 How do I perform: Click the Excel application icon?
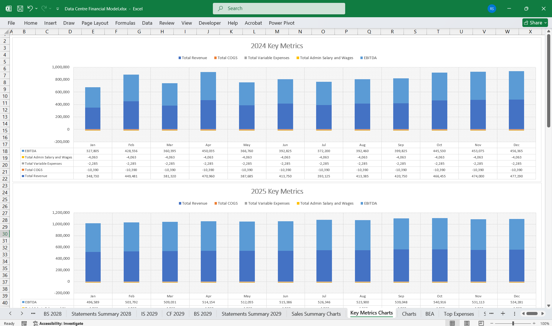tap(8, 9)
